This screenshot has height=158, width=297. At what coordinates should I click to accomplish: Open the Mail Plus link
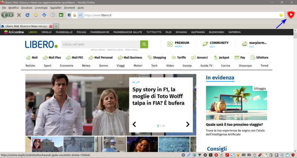(x=52, y=57)
